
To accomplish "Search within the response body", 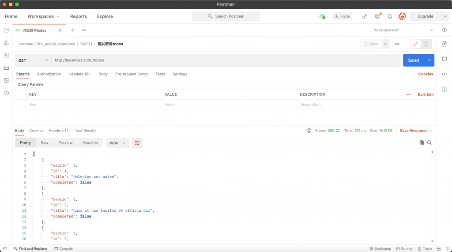I will tap(429, 143).
